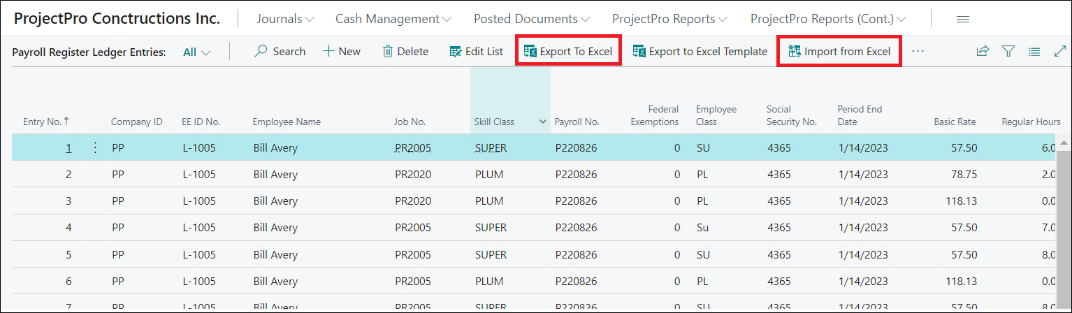This screenshot has height=313, width=1072.
Task: Click the Delete trash icon
Action: (388, 52)
